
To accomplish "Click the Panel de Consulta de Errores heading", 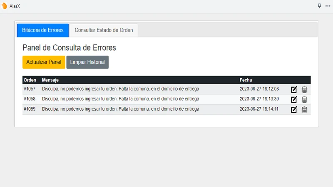I will pyautogui.click(x=69, y=48).
